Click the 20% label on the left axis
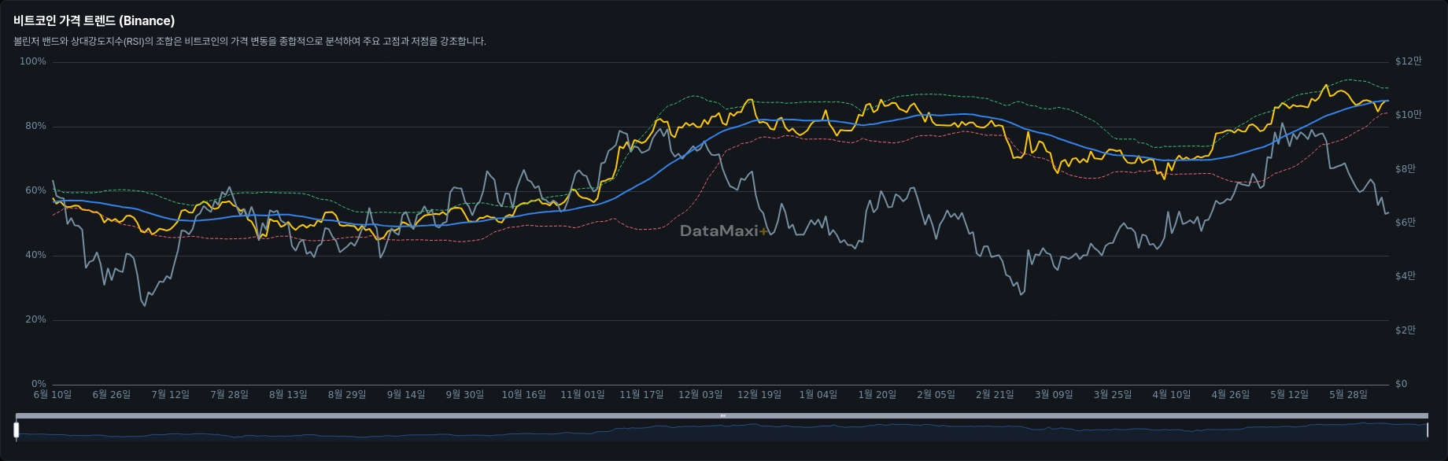This screenshot has width=1448, height=461. coord(35,319)
